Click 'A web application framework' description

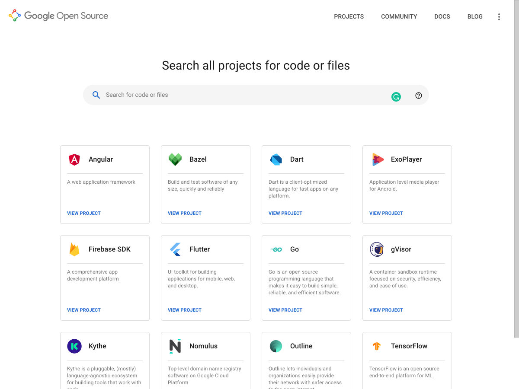coord(101,182)
